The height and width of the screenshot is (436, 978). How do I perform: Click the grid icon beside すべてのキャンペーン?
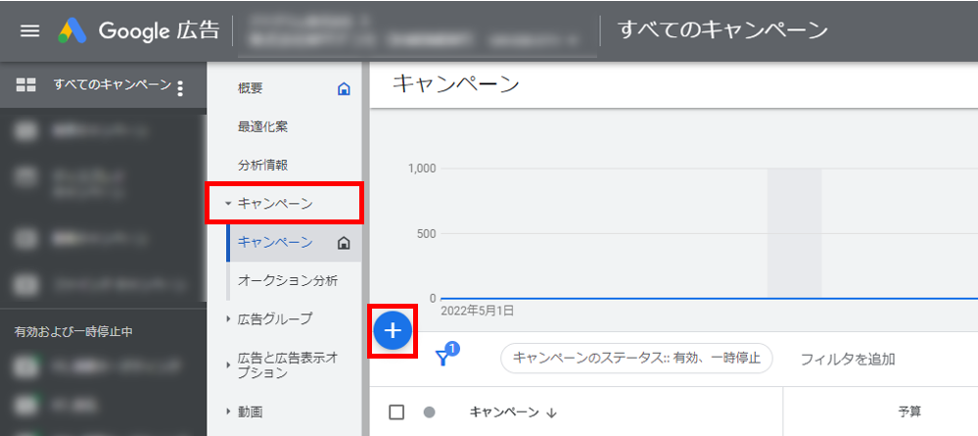[x=26, y=85]
